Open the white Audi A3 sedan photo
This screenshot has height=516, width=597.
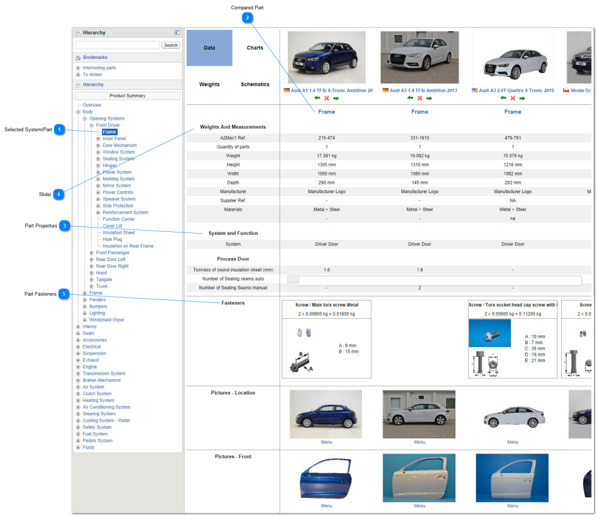[513, 58]
